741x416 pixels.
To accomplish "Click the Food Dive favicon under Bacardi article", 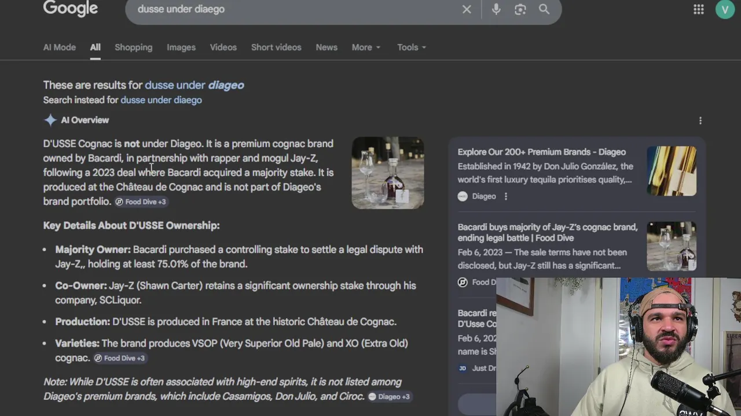I will pyautogui.click(x=463, y=282).
